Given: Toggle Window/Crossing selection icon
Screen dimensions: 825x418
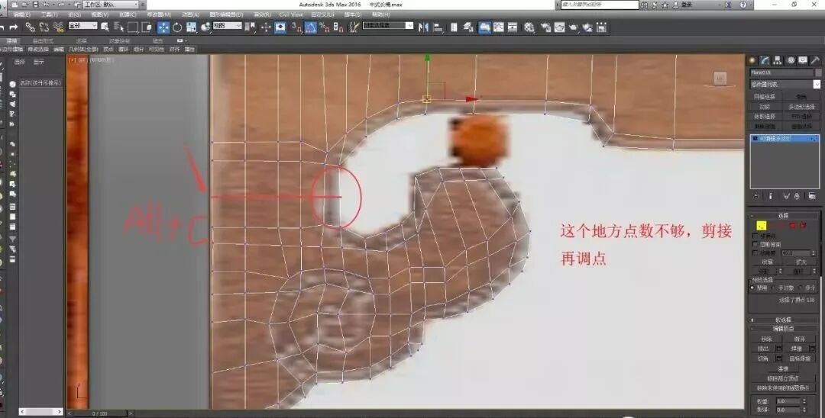Looking at the screenshot, I should coord(147,27).
